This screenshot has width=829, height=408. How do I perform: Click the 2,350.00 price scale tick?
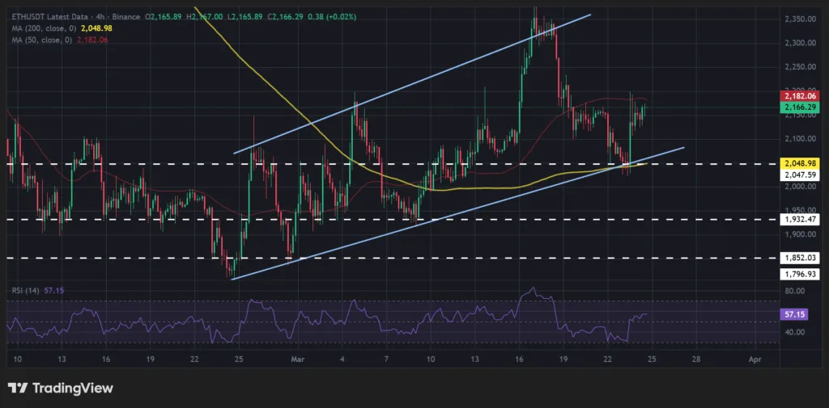(801, 19)
